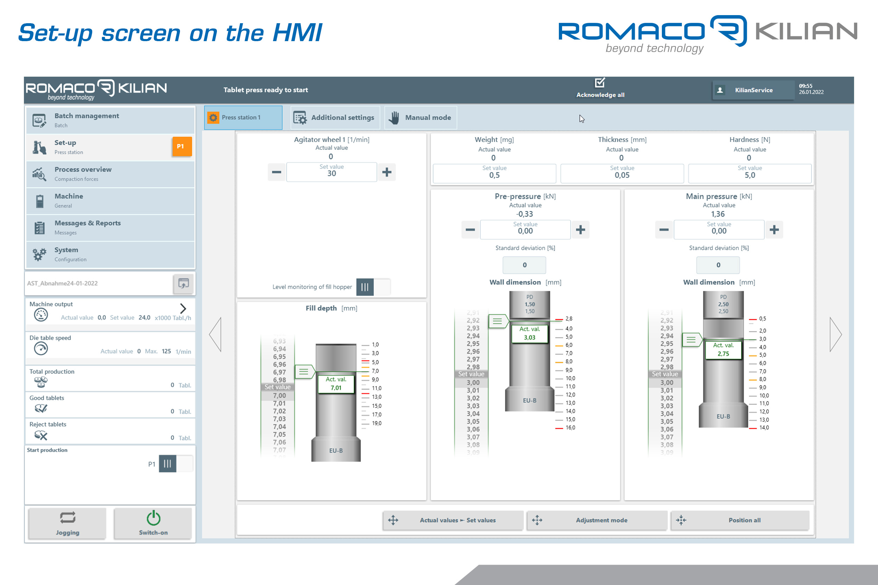Go to next page right arrow
Viewport: 878px width, 585px height.
[835, 334]
